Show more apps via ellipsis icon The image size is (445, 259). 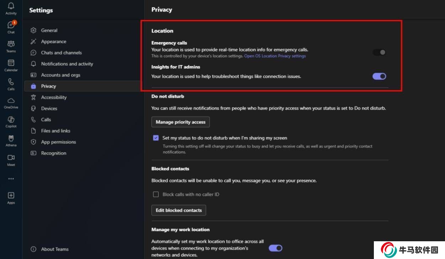point(11,179)
